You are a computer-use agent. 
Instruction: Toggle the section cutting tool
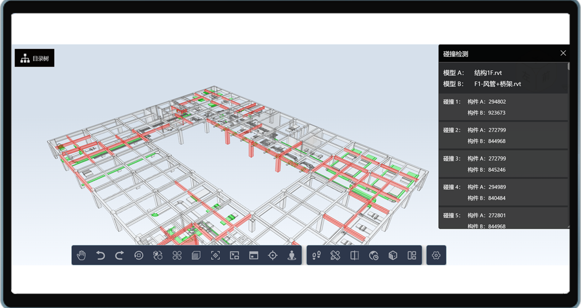pyautogui.click(x=355, y=255)
